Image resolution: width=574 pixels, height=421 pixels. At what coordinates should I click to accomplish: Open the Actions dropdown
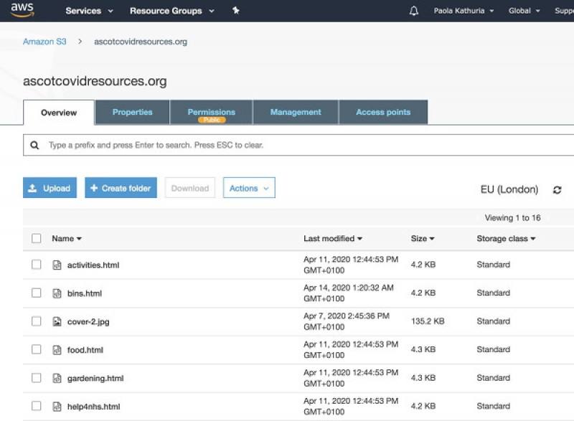(248, 188)
